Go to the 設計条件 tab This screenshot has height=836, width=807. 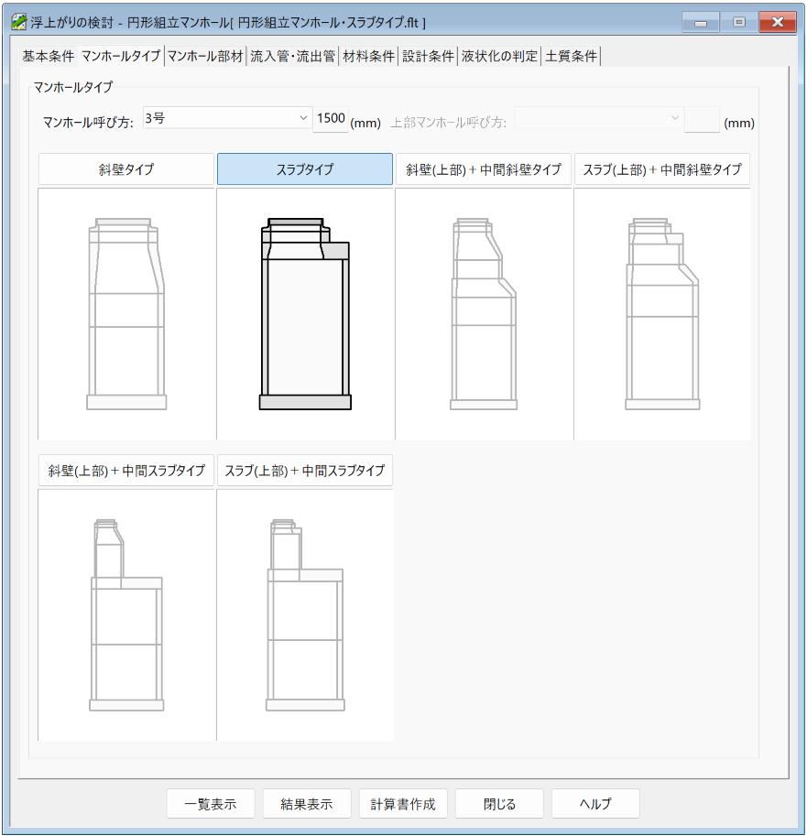tap(428, 56)
